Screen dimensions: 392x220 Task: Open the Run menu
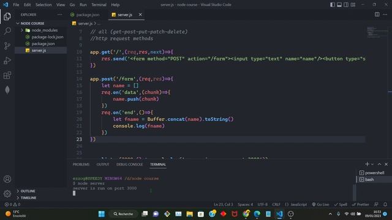(83, 5)
